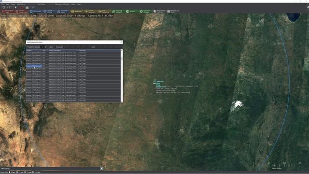The height and width of the screenshot is (174, 309).
Task: Open the View menu
Action: coord(8,4)
